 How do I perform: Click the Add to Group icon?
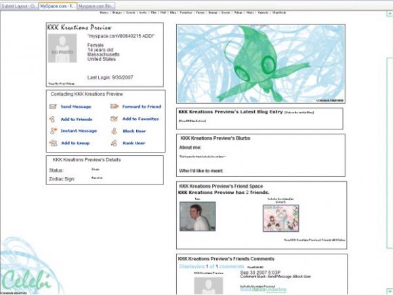pos(53,143)
